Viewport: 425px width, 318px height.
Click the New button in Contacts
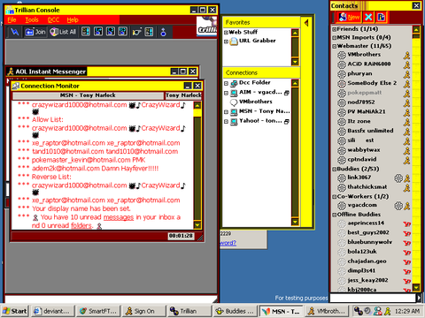[349, 17]
